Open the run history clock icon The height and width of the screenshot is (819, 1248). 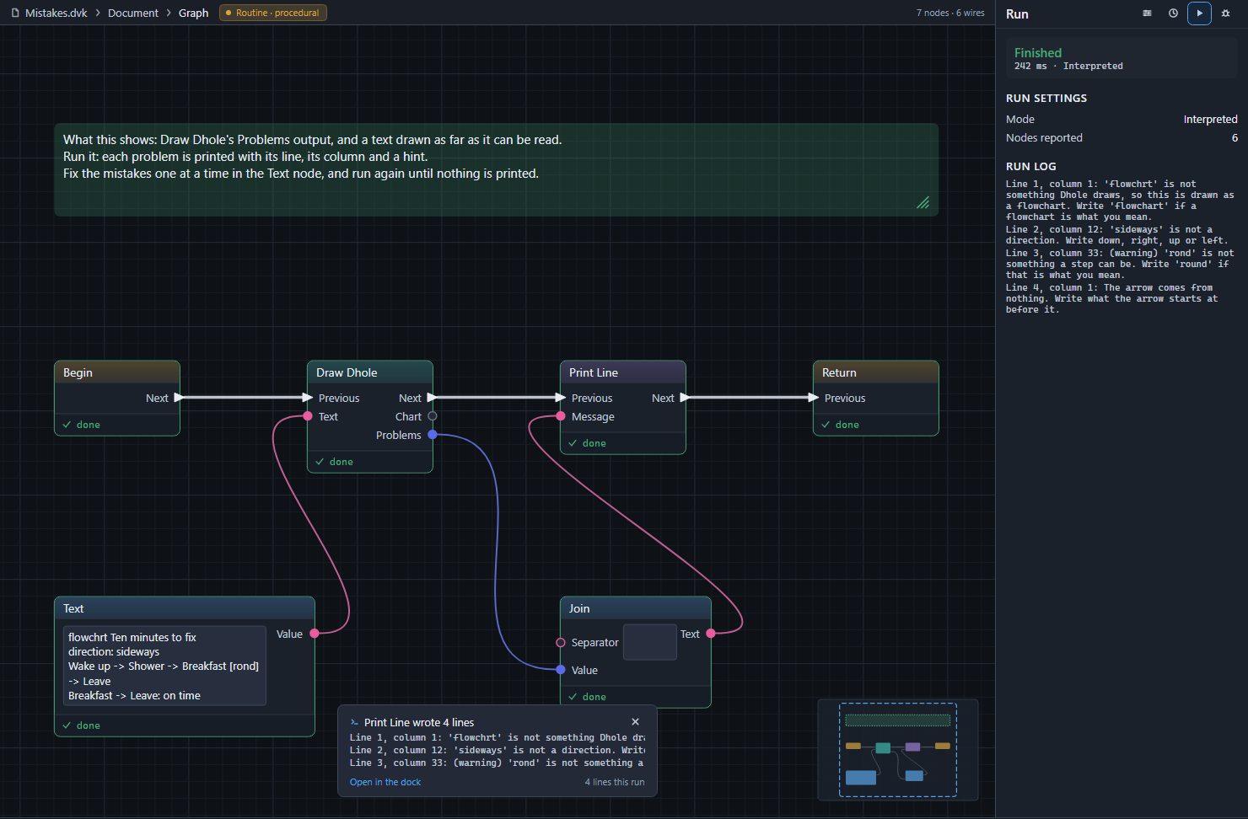coord(1173,13)
